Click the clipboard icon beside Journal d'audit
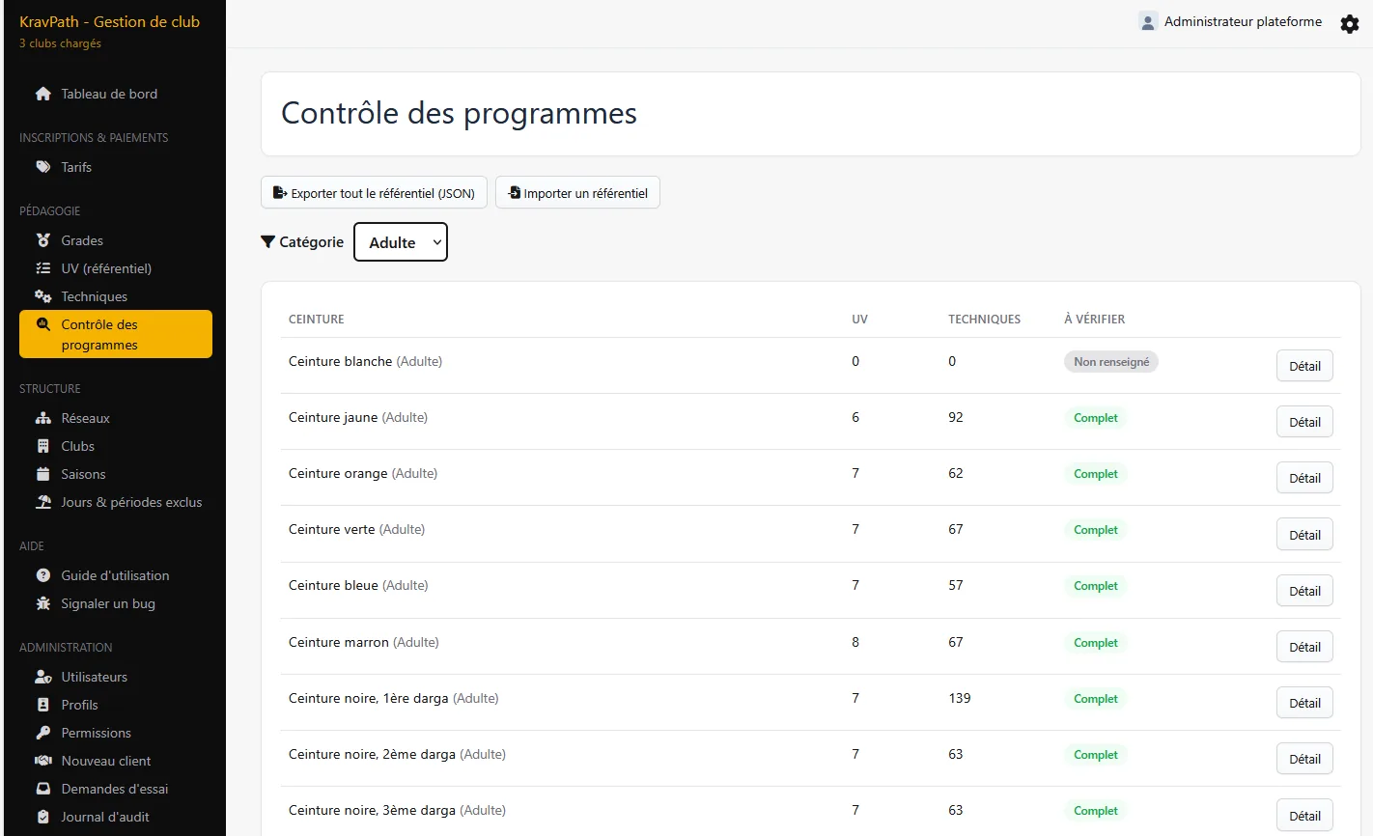The width and height of the screenshot is (1373, 836). coord(42,817)
